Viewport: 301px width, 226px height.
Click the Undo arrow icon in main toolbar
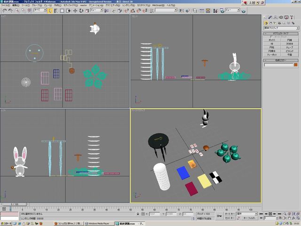pyautogui.click(x=4, y=10)
